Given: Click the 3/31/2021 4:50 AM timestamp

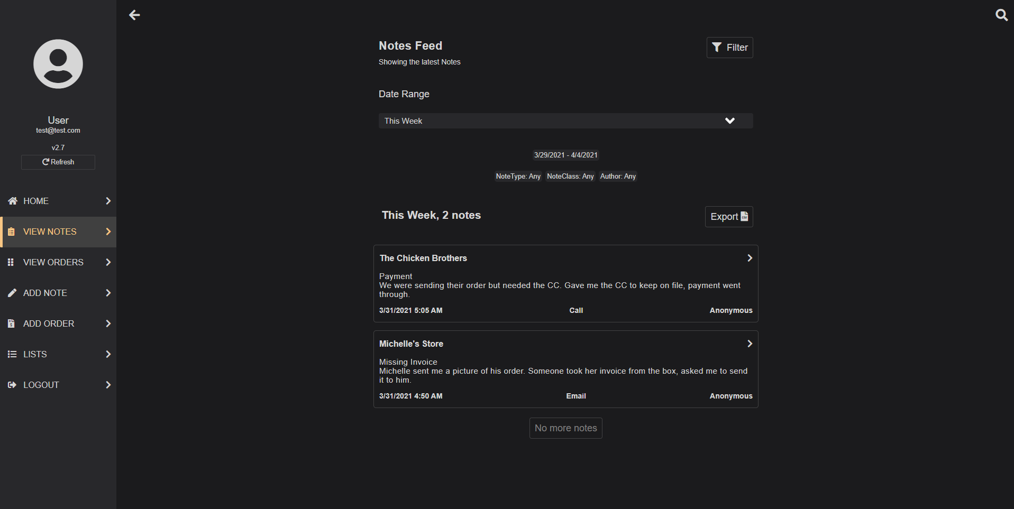Looking at the screenshot, I should point(410,396).
